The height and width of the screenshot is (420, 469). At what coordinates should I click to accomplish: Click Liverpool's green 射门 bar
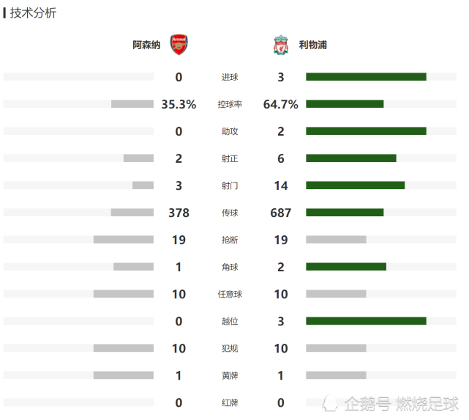pyautogui.click(x=355, y=185)
